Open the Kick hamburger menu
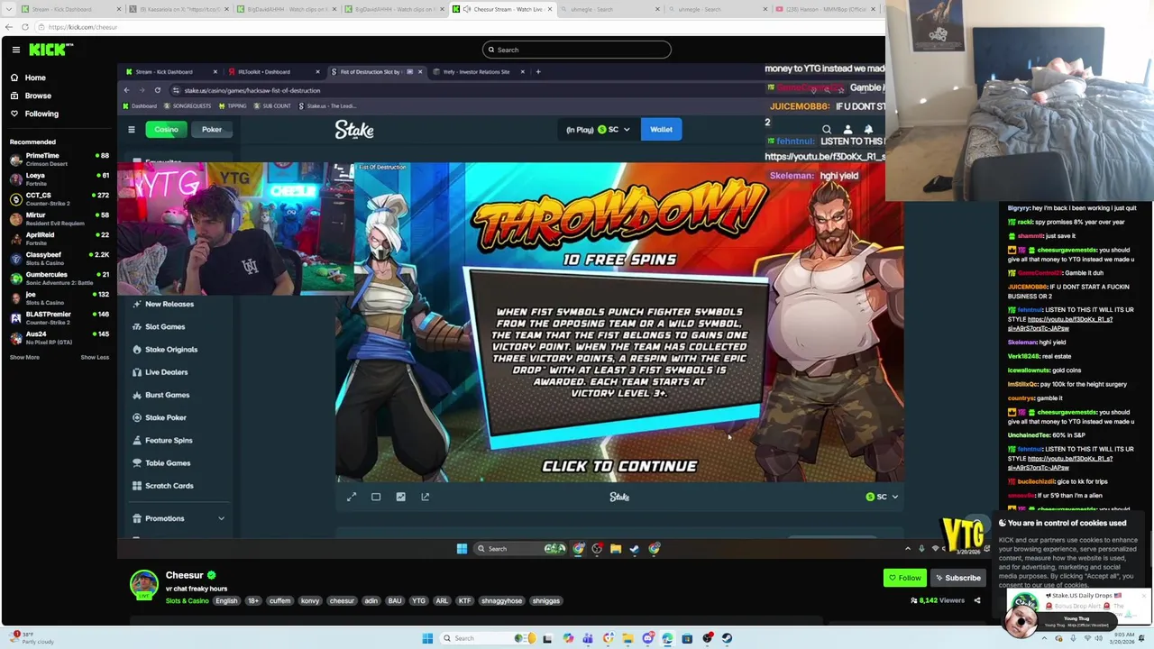Image resolution: width=1154 pixels, height=649 pixels. (15, 50)
